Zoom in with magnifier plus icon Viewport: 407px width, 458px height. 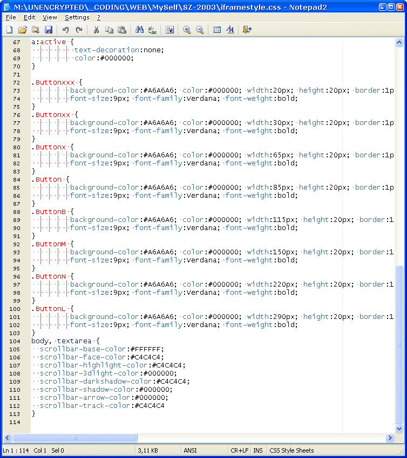(187, 30)
